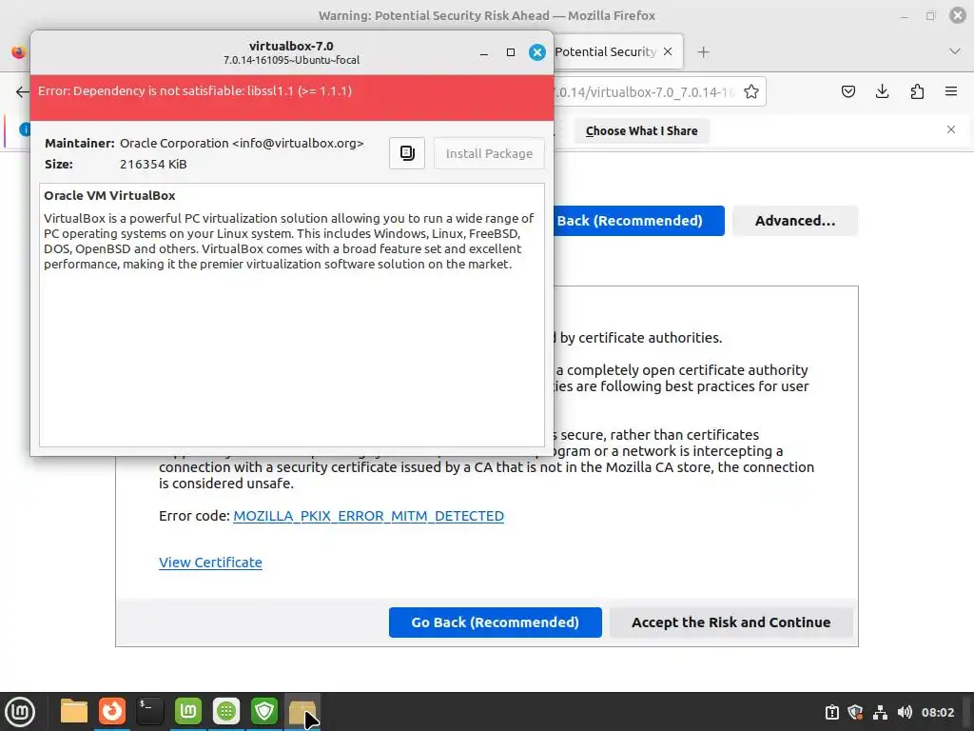Open the Linux Mint start menu
Viewport: 974px width, 731px height.
20,712
